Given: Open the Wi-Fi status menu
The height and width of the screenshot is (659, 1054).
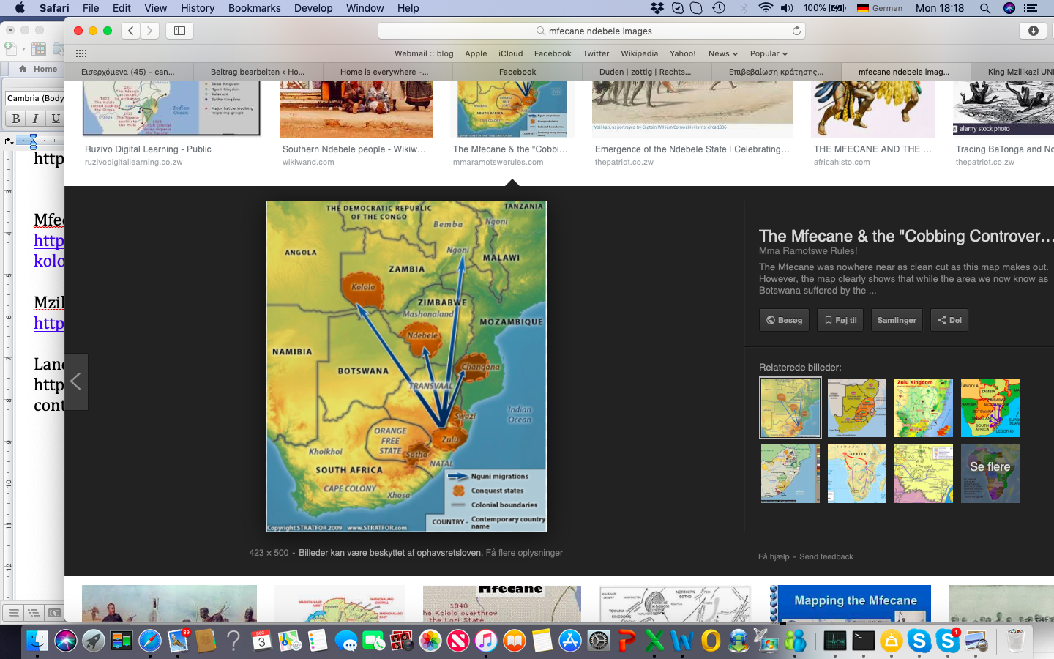Looking at the screenshot, I should (x=766, y=8).
